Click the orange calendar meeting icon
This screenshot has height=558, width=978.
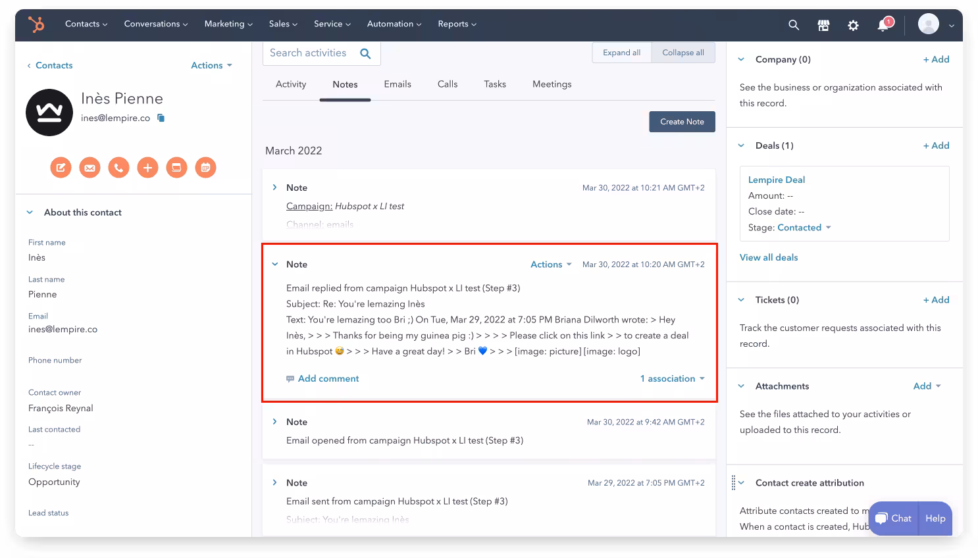(x=205, y=168)
